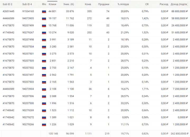Click the Sub ID 4 value 90207502
190x137 pixels.
pos(28,68)
